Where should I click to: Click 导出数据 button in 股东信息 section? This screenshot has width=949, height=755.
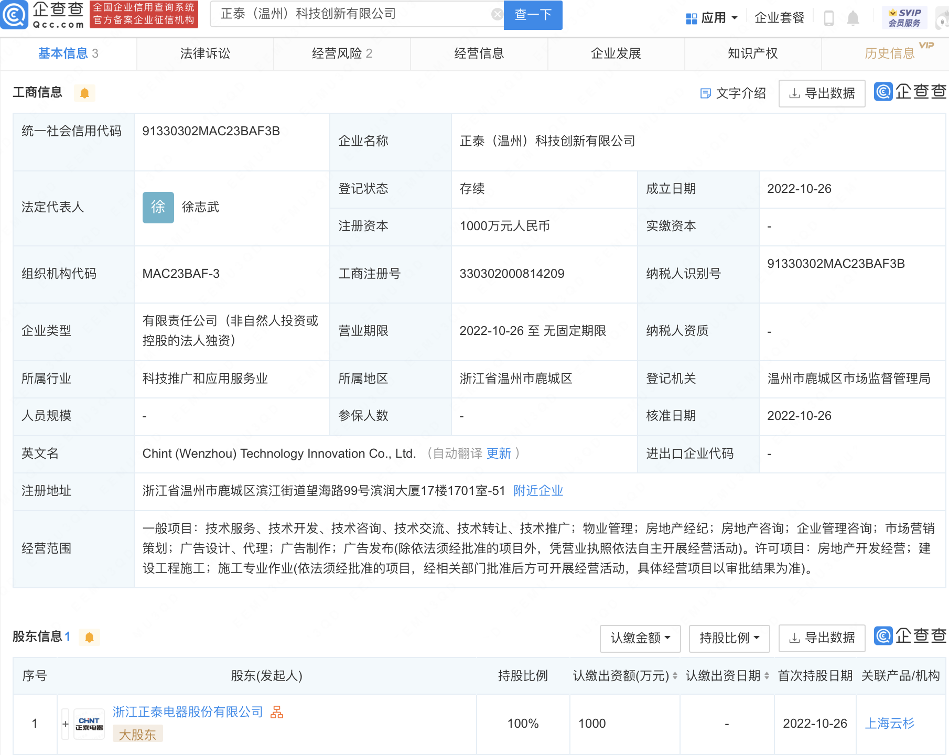coord(822,638)
